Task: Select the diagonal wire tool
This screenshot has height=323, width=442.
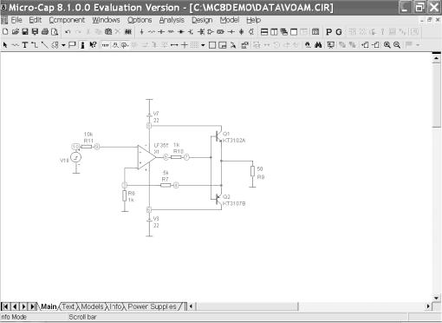Action: 44,45
